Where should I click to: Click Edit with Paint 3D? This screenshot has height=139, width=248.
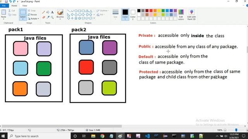[x=191, y=15]
